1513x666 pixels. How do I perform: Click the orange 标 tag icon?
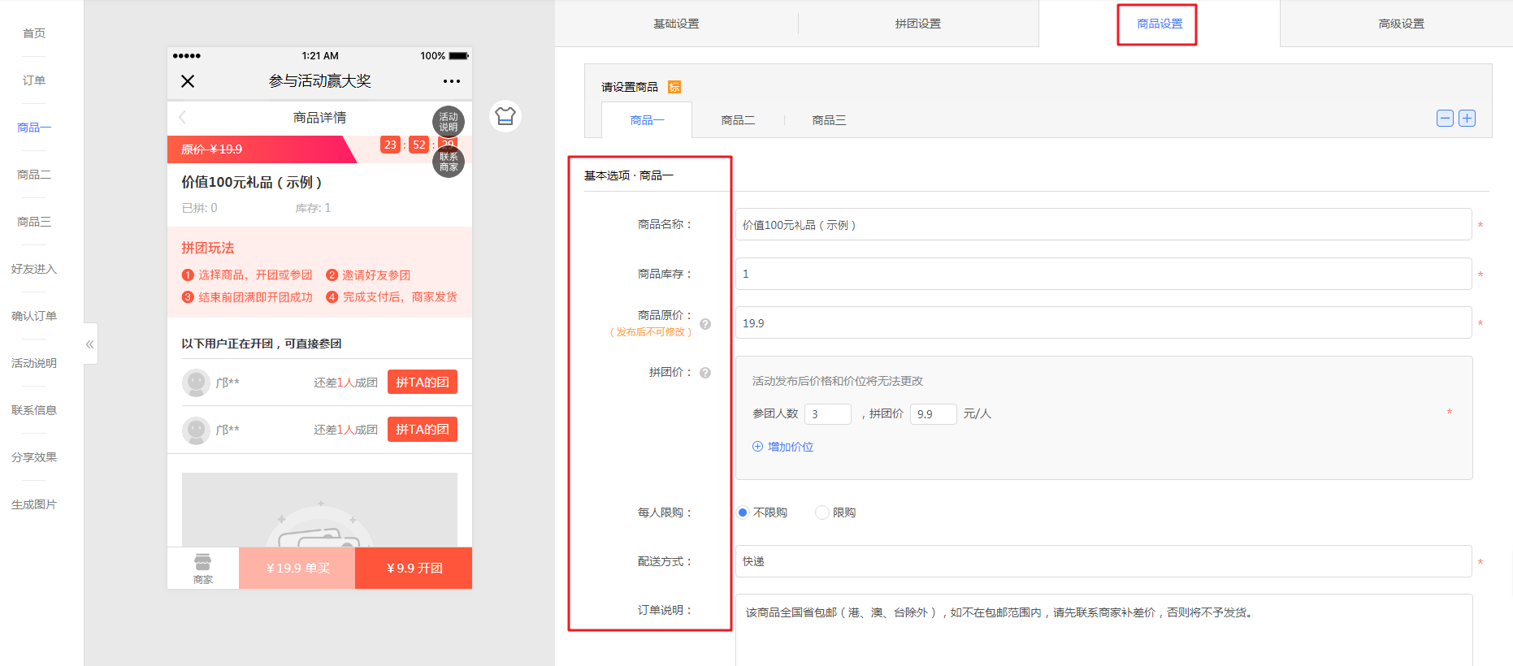click(674, 87)
